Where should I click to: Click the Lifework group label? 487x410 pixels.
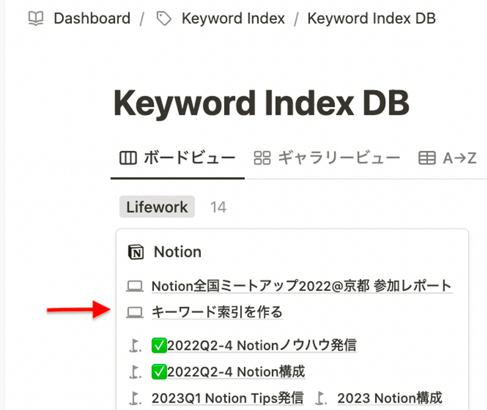click(x=157, y=207)
